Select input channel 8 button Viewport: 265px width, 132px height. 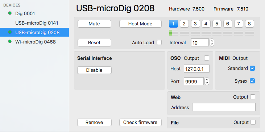coord(249,24)
